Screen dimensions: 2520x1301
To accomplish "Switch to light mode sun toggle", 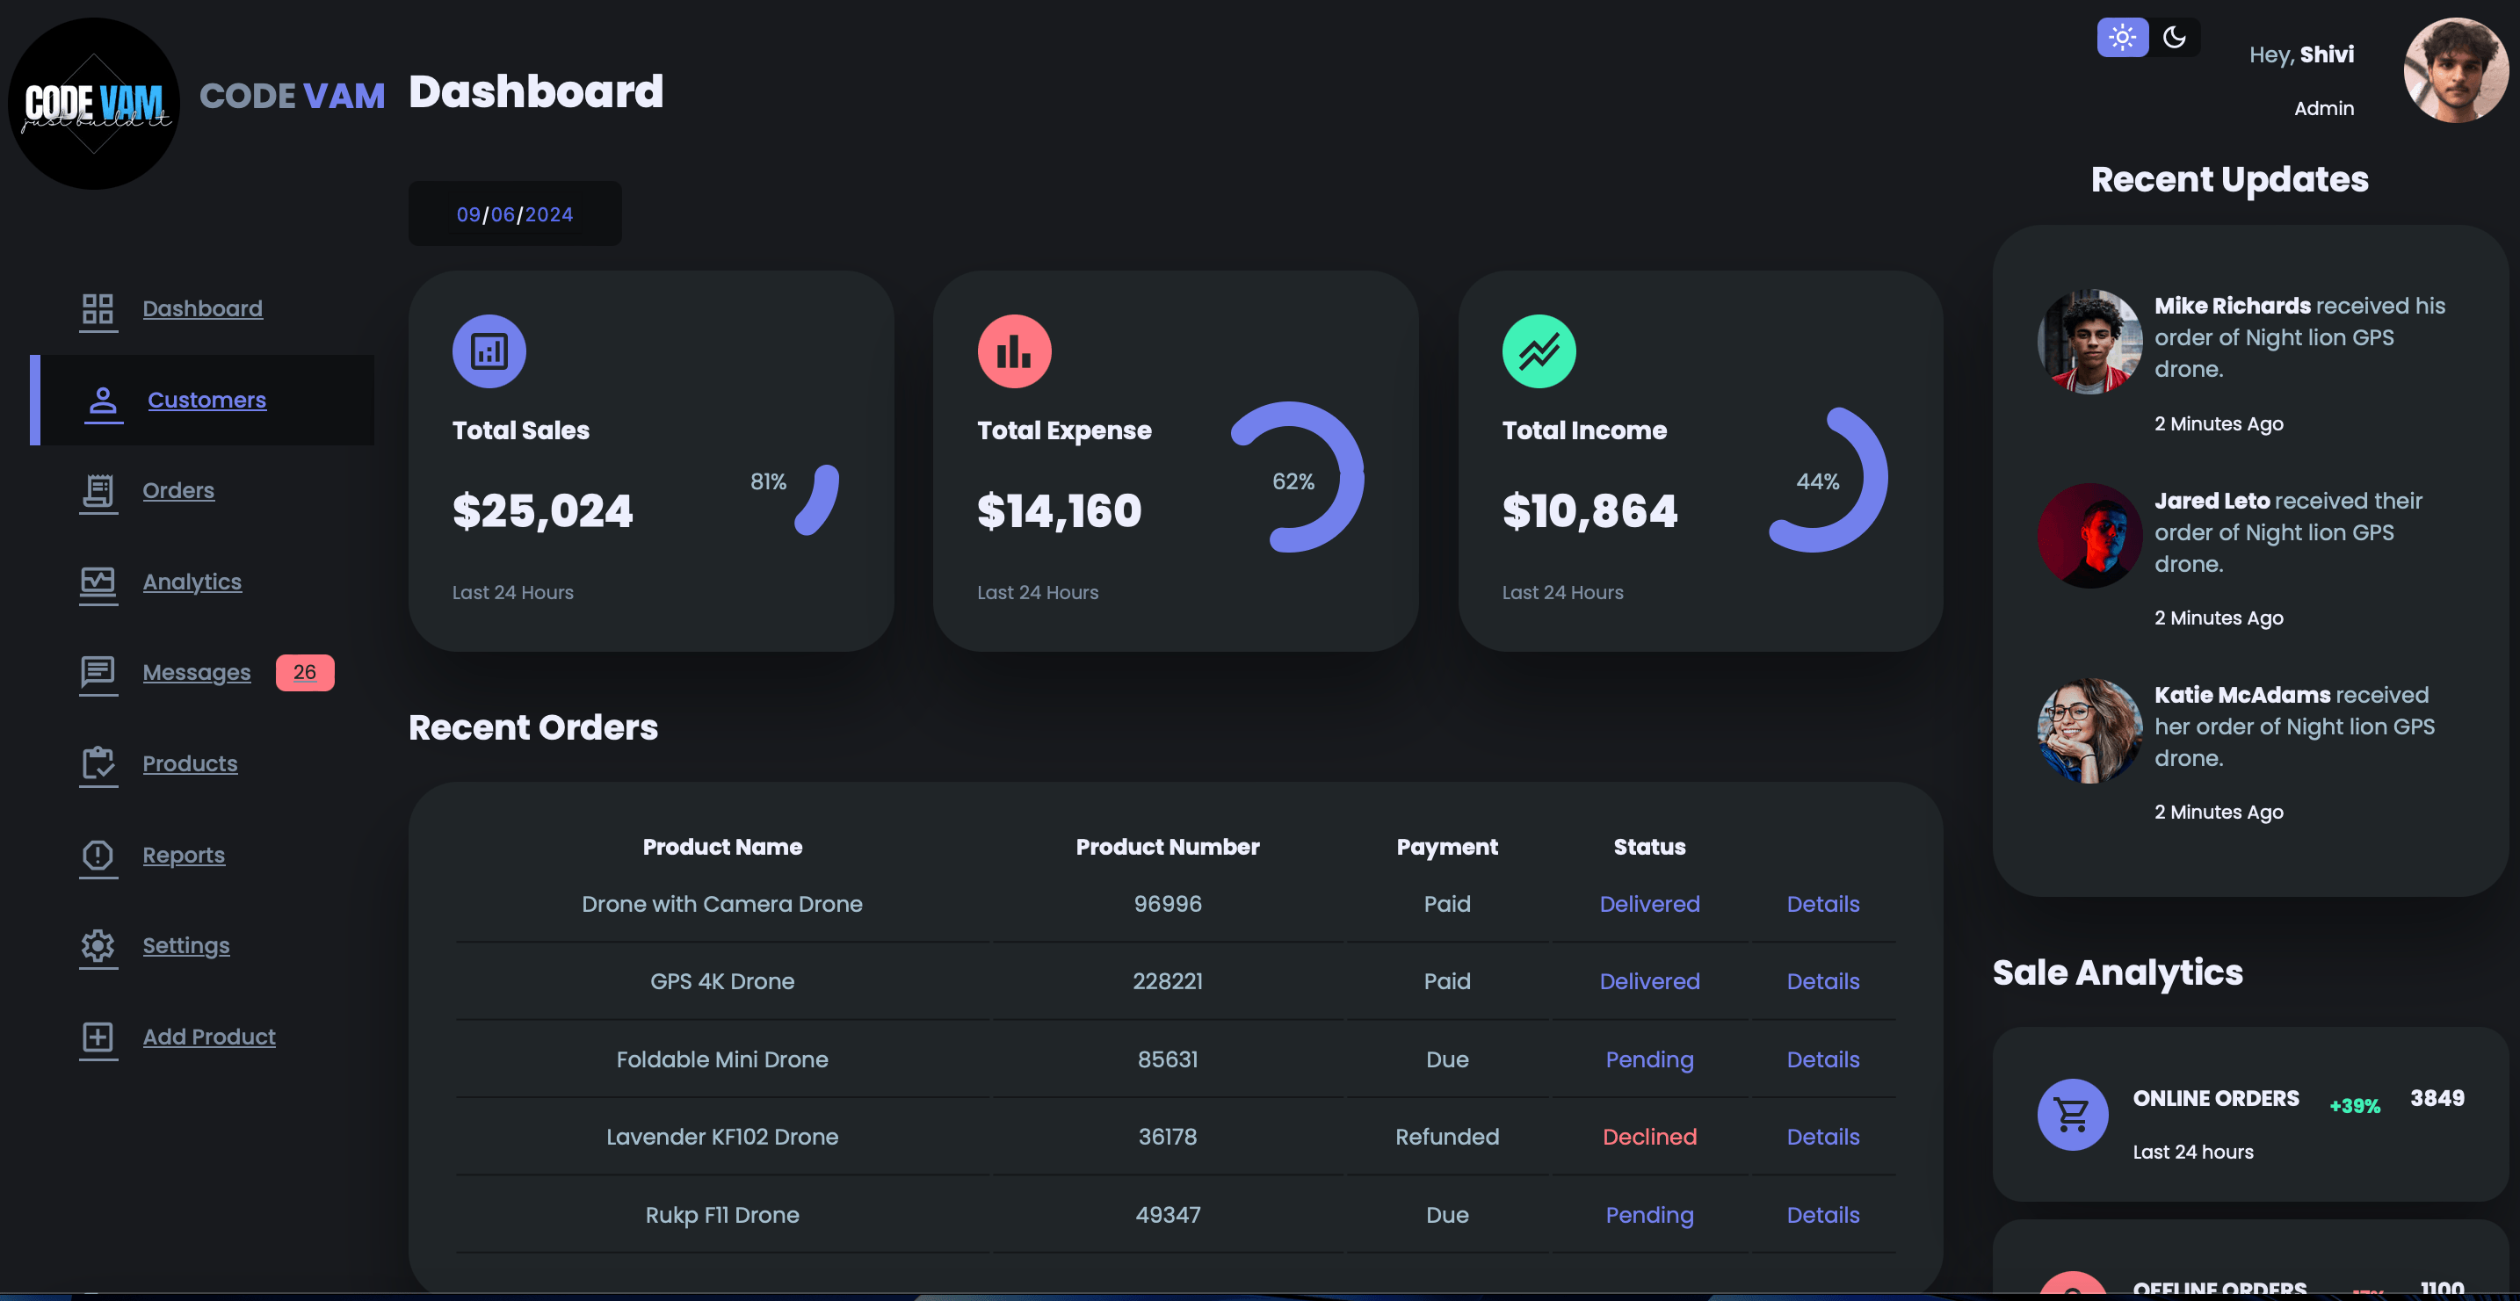I will (2122, 38).
